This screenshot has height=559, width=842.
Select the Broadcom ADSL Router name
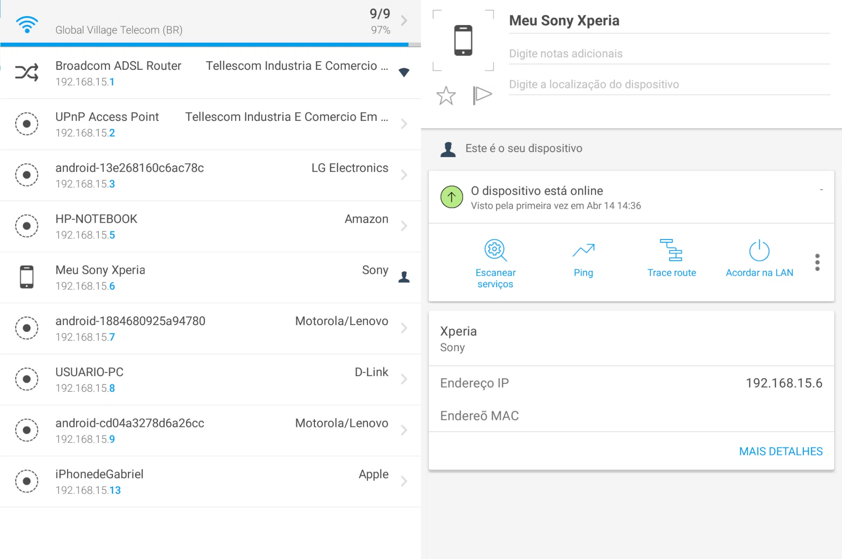tap(118, 66)
